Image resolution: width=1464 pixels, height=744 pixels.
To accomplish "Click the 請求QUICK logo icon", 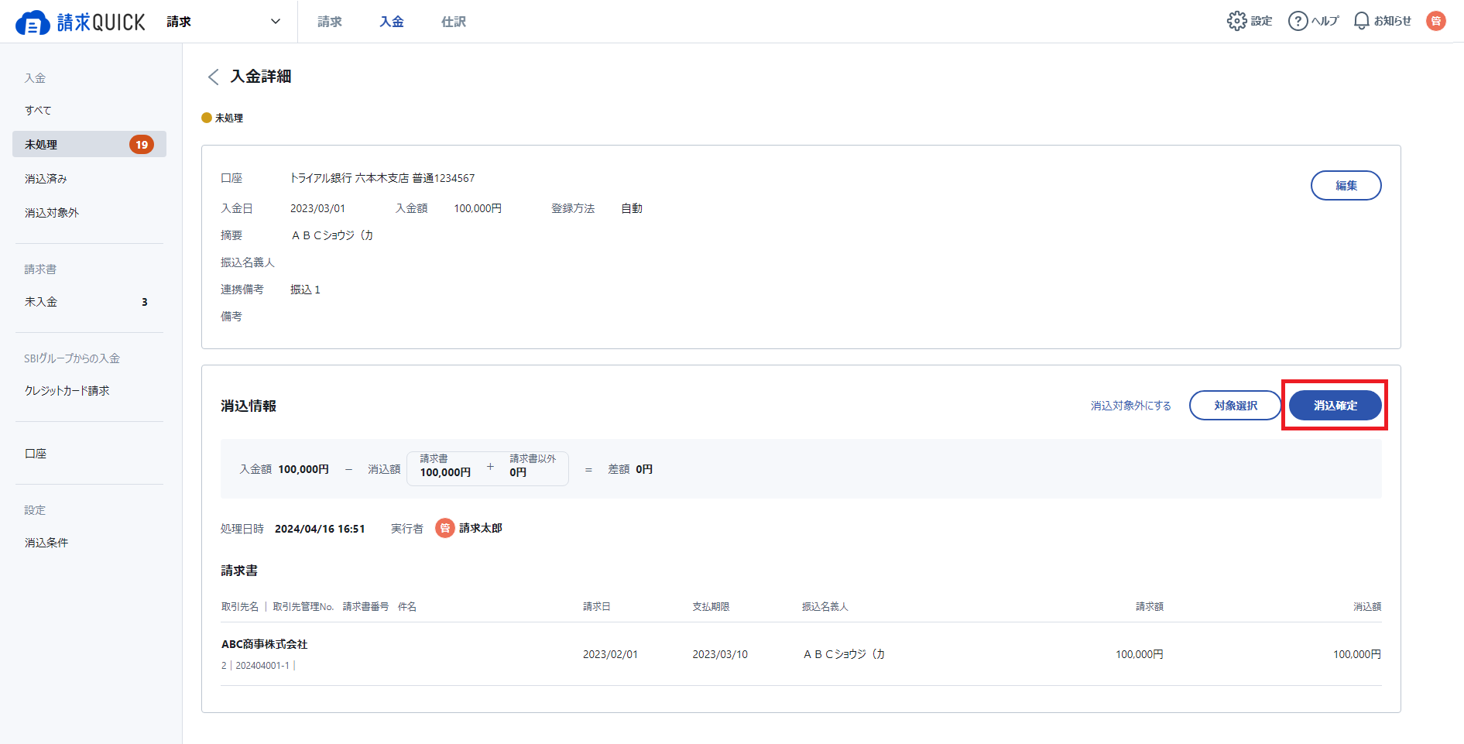I will point(31,21).
